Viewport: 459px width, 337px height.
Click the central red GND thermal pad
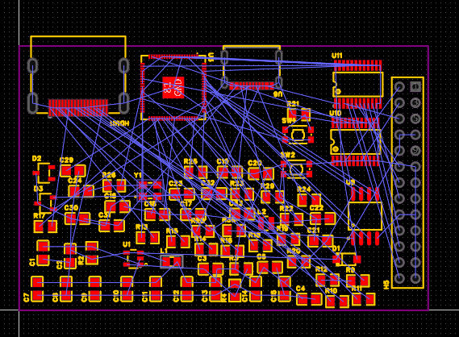coord(173,87)
